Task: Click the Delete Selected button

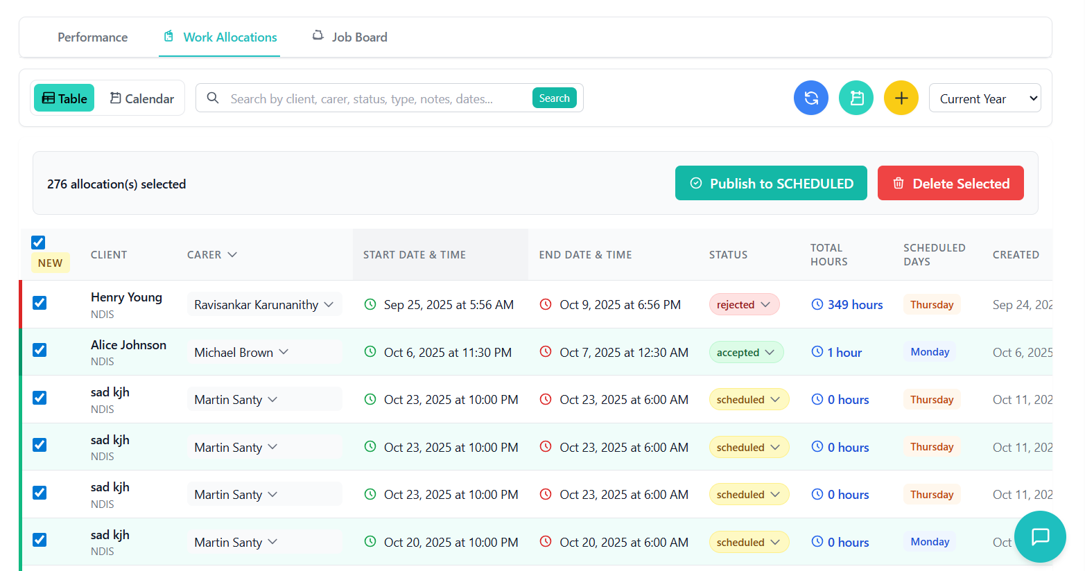Action: coord(950,183)
